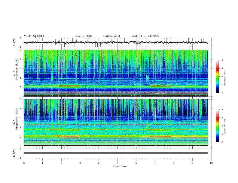Screen dimensions: 238x183
Task: Click the time axis tick label "3"
Action: (80, 163)
